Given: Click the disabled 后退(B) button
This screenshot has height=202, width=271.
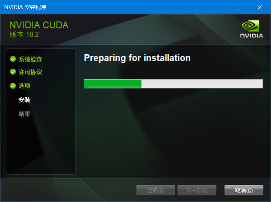Looking at the screenshot, I should [x=156, y=190].
